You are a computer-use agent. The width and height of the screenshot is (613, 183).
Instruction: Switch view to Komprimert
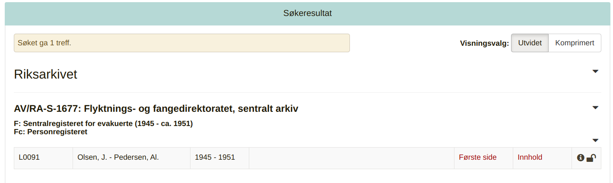click(x=575, y=43)
